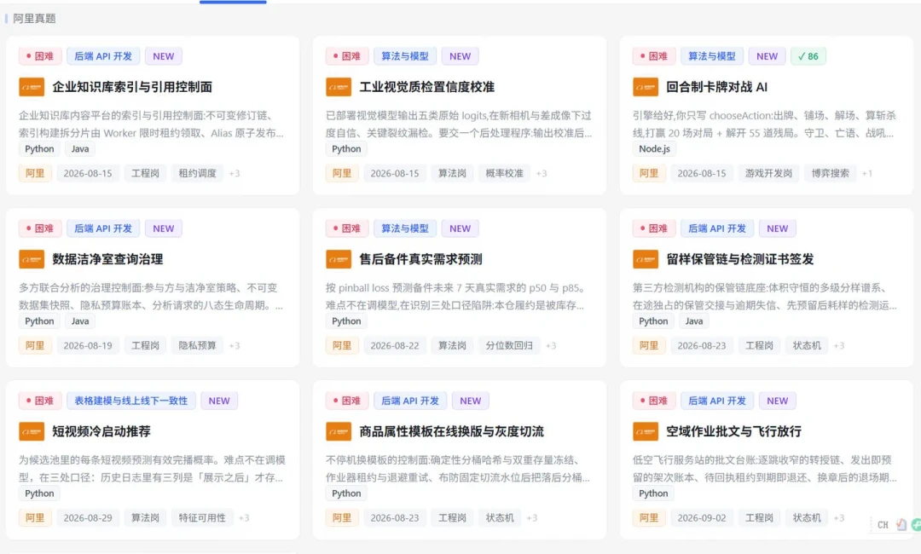921x554 pixels.
Task: Open 售后备件真实需求预测 problem
Action: click(420, 259)
